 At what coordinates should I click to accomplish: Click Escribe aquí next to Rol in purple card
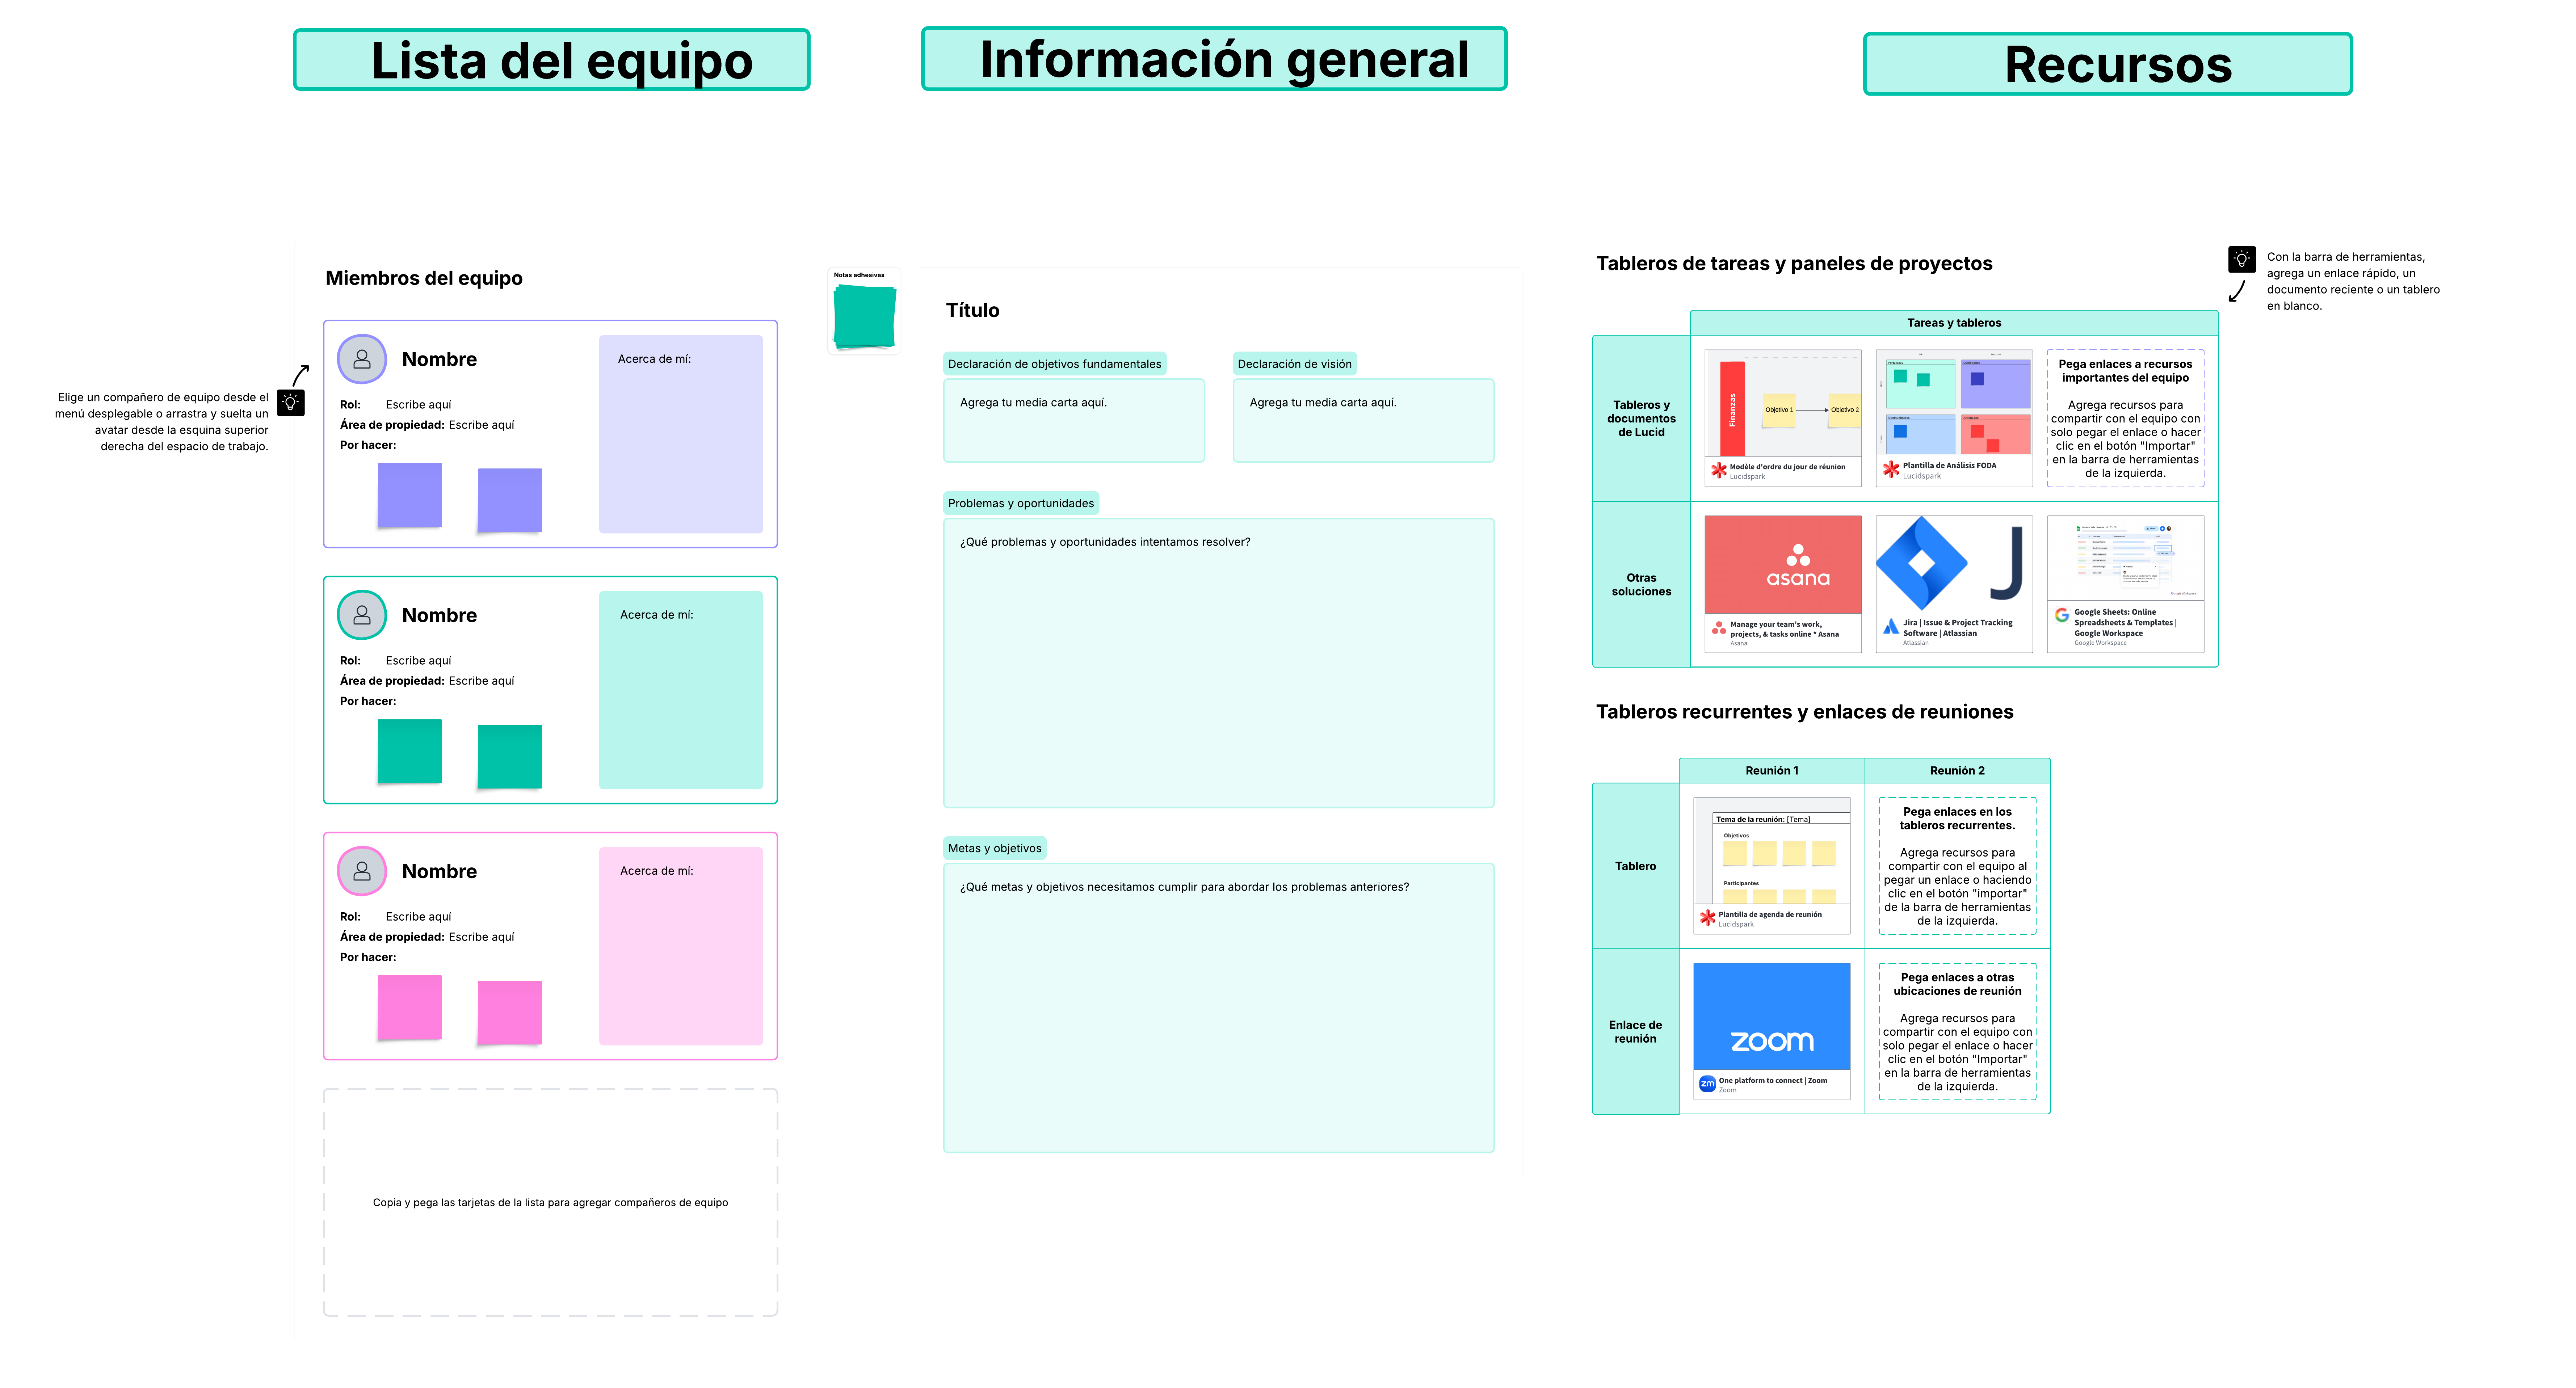tap(418, 405)
